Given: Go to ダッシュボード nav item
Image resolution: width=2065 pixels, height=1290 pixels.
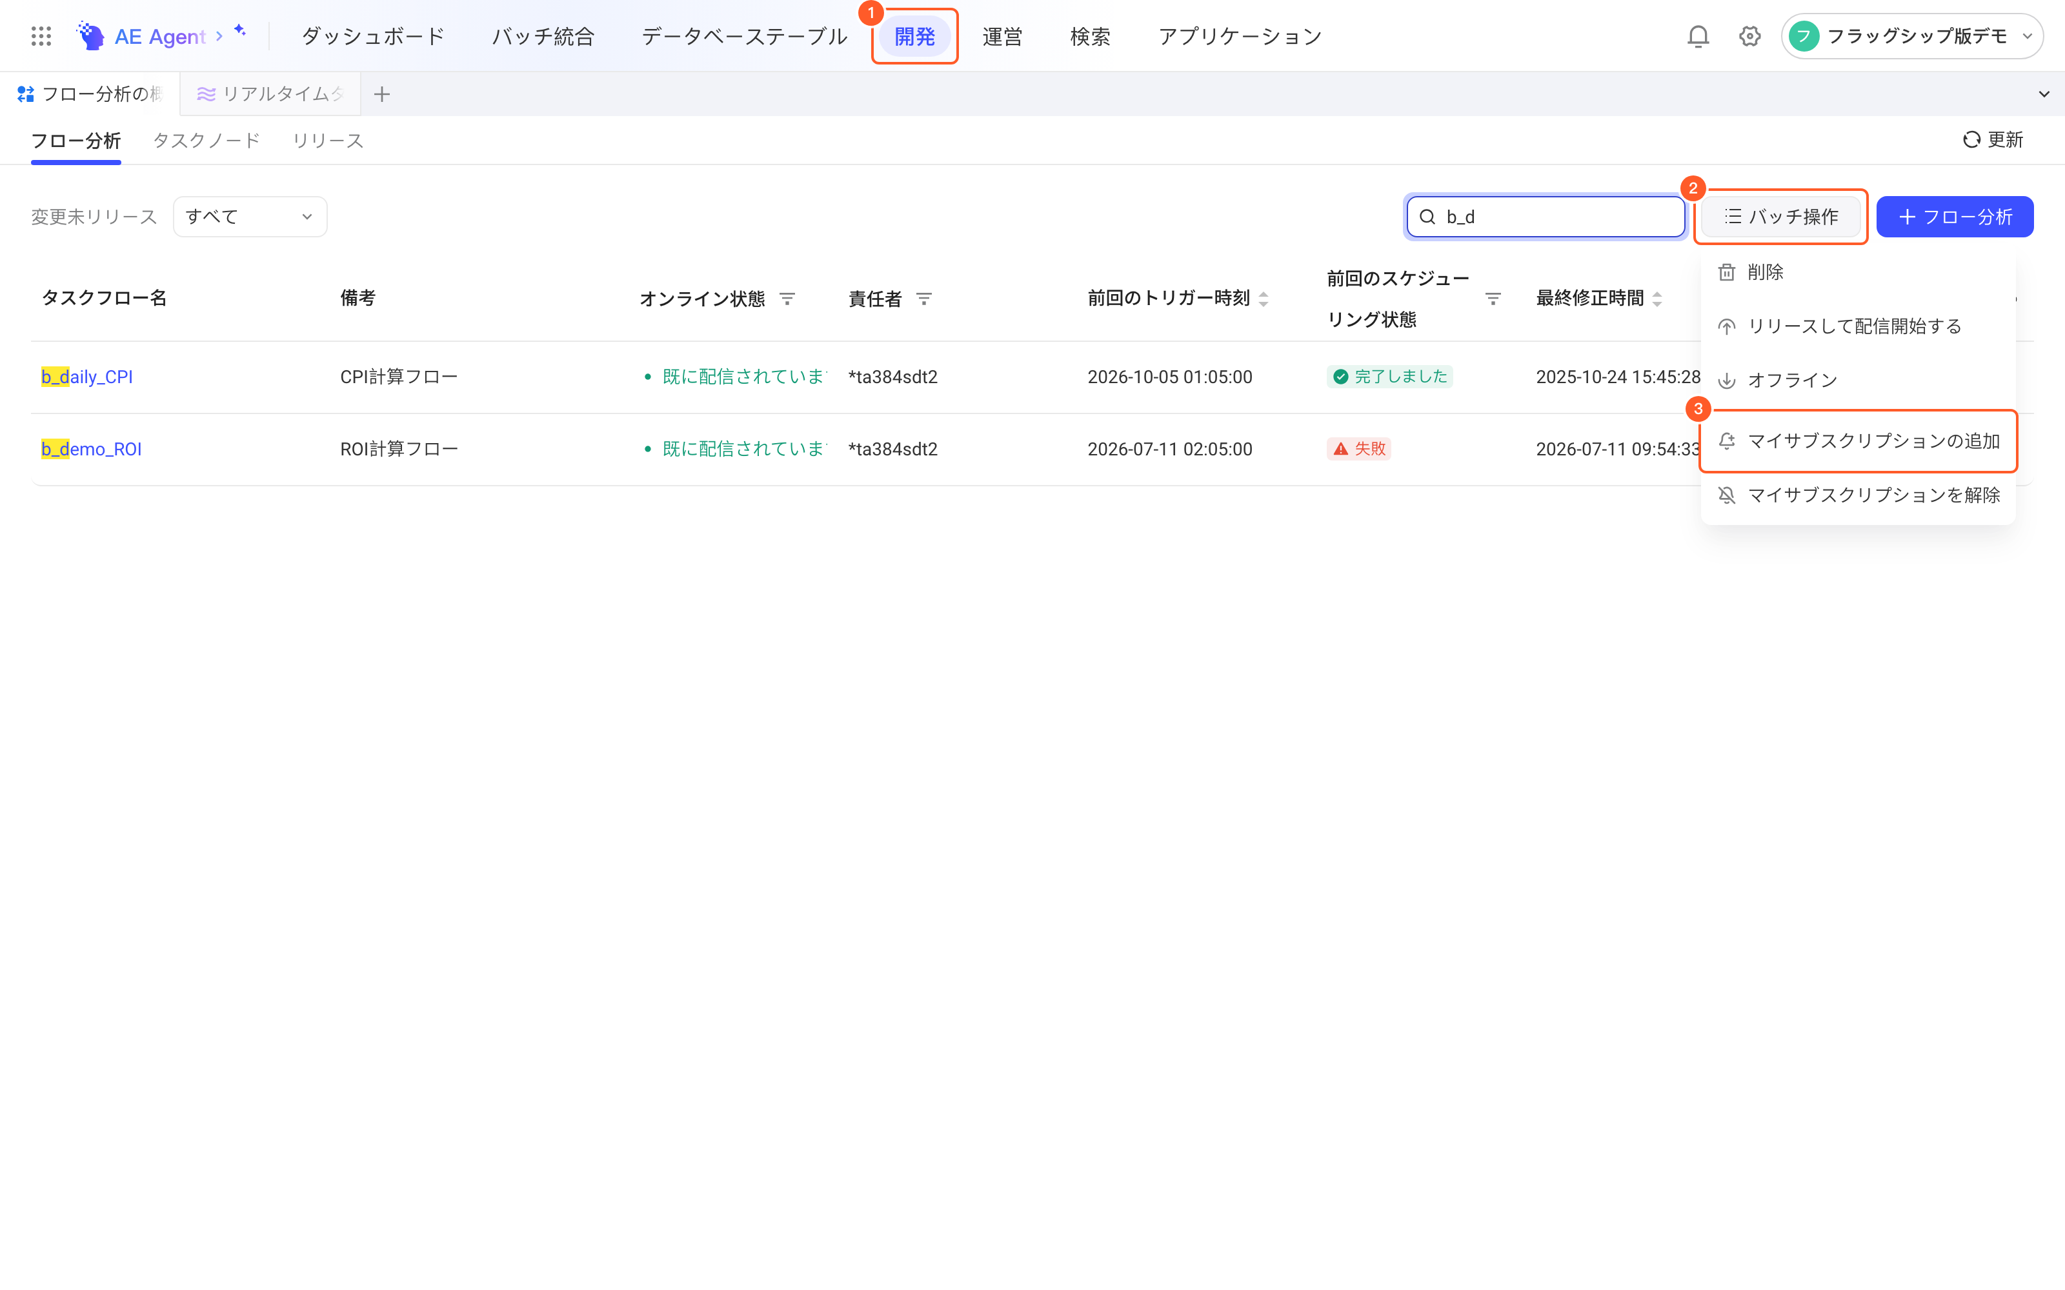Looking at the screenshot, I should (373, 36).
